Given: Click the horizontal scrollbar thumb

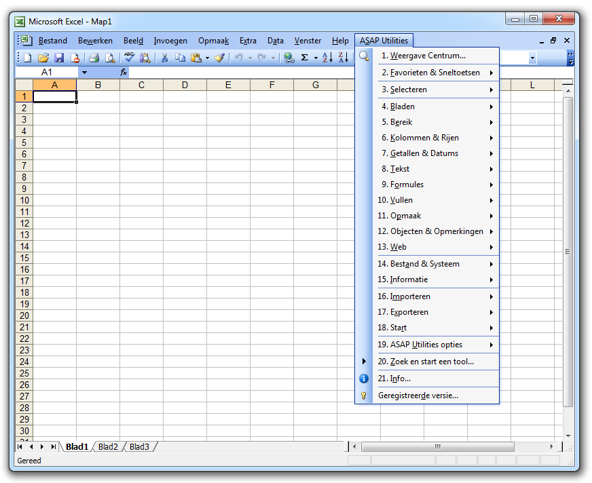Looking at the screenshot, I should (438, 447).
